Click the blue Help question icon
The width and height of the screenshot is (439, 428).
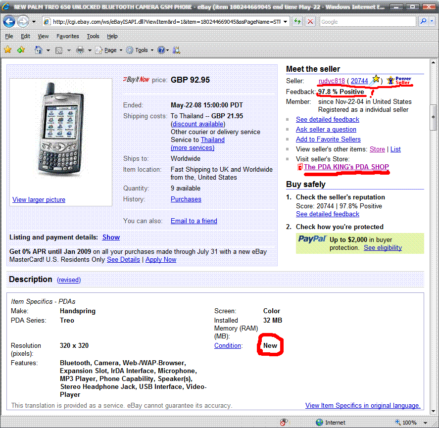pos(161,50)
